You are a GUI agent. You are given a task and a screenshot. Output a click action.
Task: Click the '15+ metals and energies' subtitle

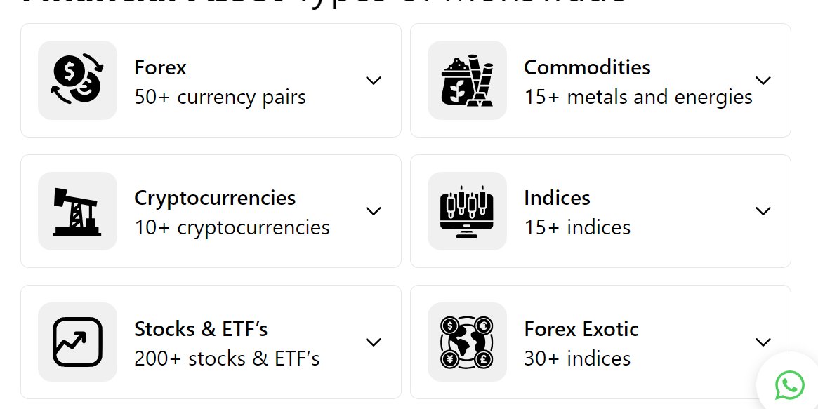pyautogui.click(x=638, y=97)
